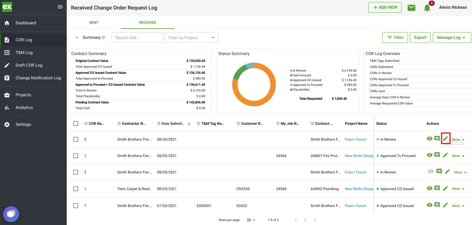The height and width of the screenshot is (225, 472).
Task: Change rows per page using the 50 dropdown
Action: coord(251,220)
